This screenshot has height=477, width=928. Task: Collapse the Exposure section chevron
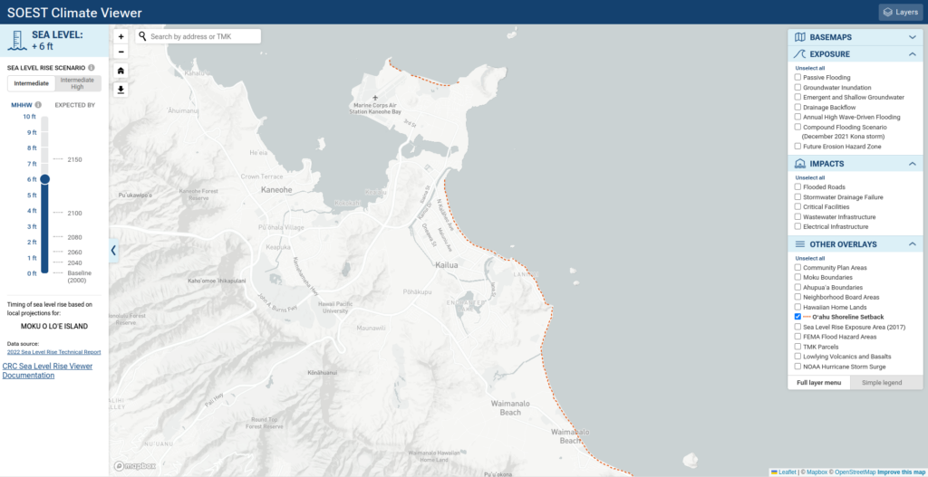(x=912, y=53)
